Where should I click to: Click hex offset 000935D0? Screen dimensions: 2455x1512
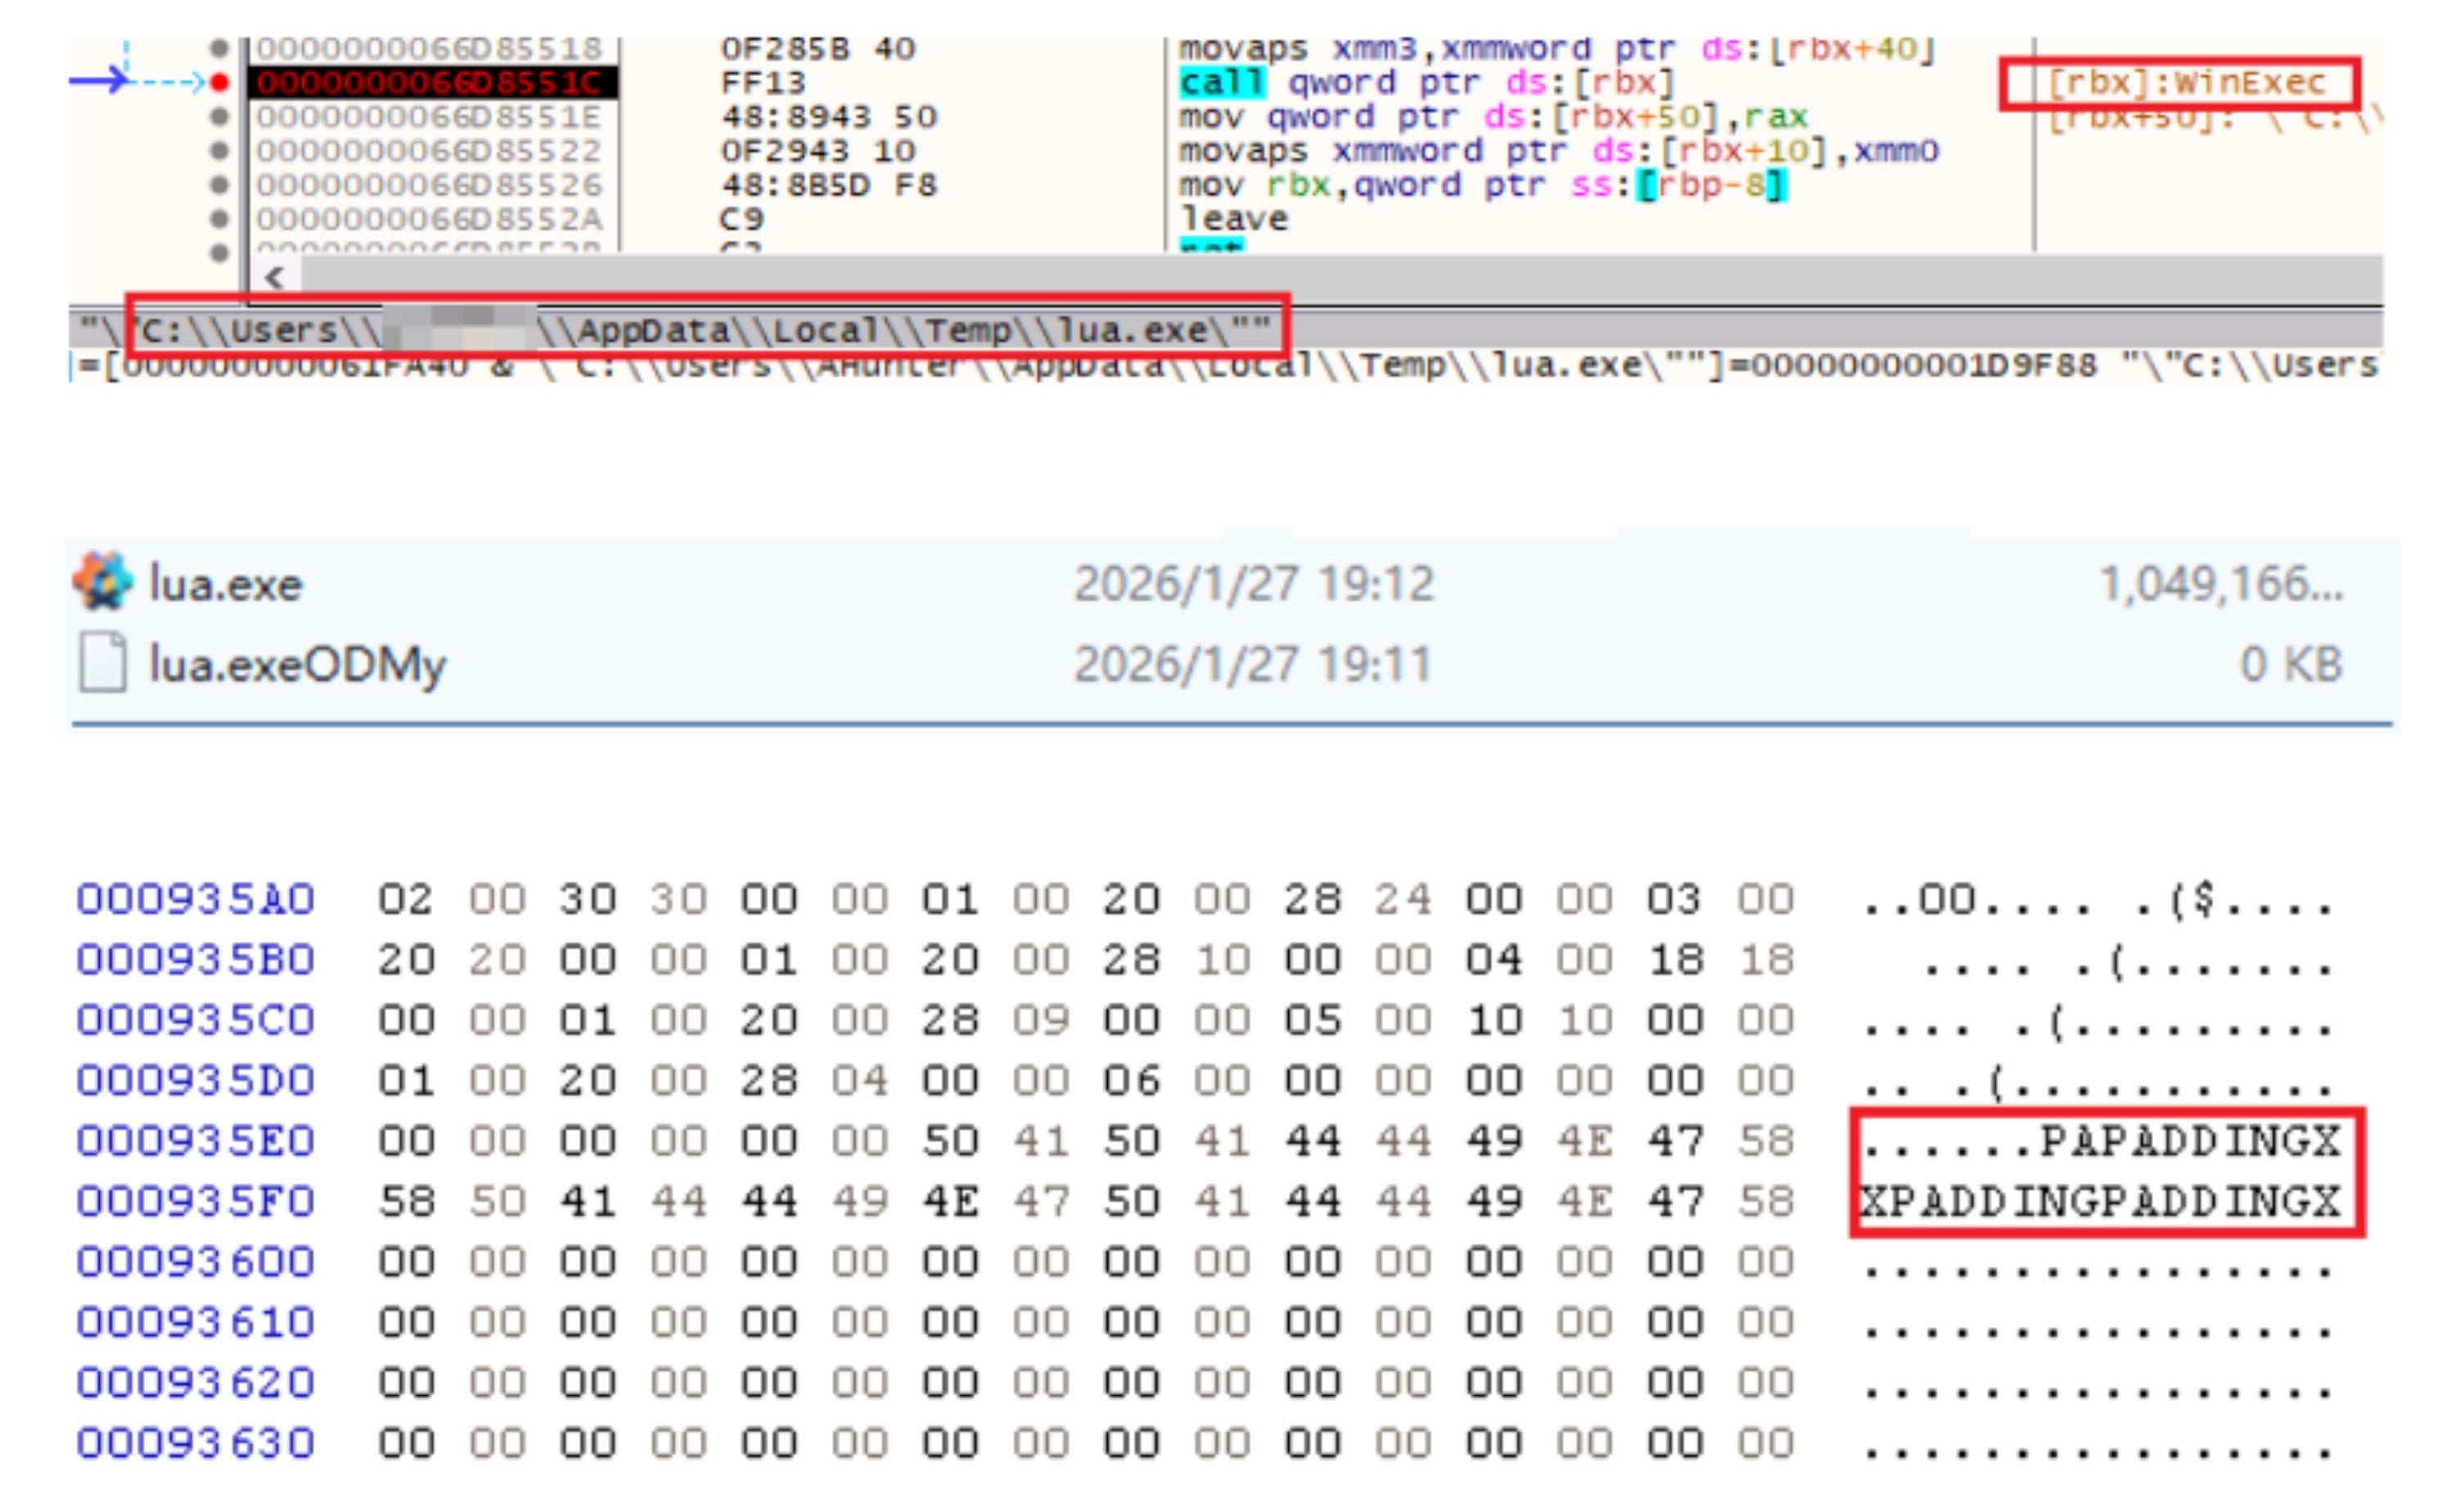point(196,1081)
